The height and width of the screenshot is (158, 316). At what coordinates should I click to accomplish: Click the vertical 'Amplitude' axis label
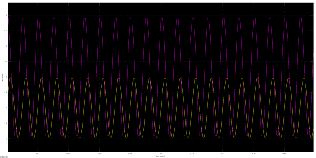click(2, 77)
